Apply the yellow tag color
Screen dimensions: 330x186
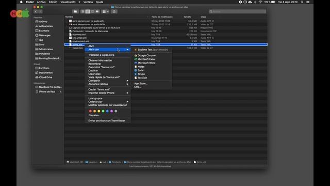click(x=98, y=111)
